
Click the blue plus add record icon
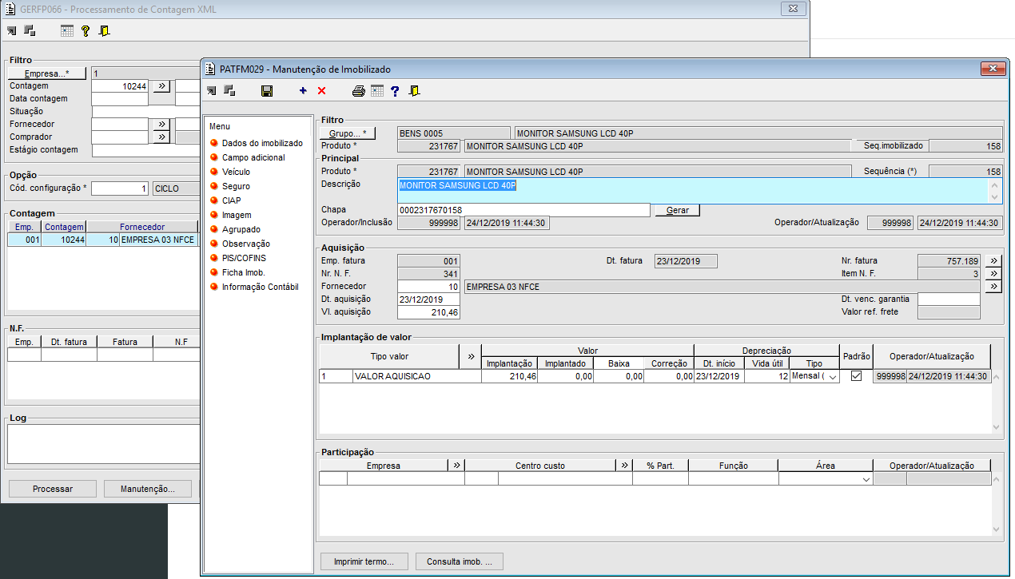click(303, 91)
